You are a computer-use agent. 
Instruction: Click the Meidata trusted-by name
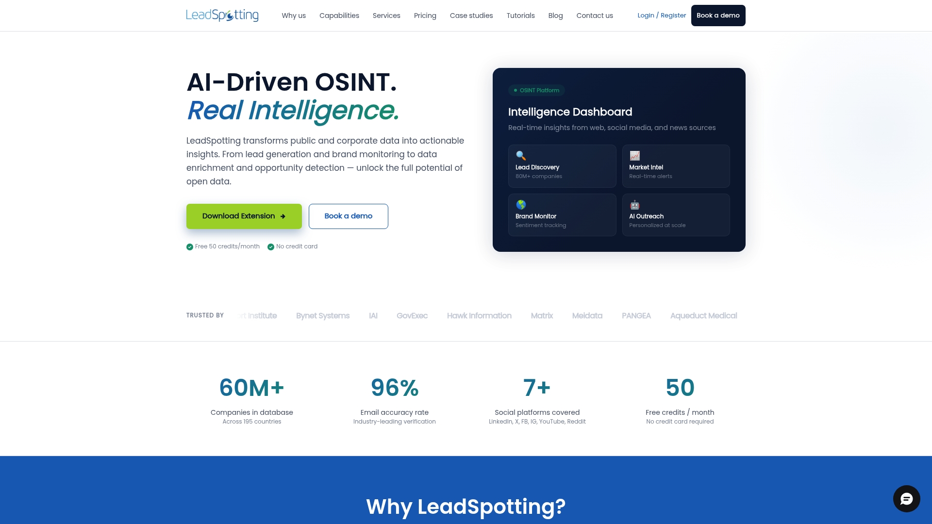[x=587, y=316]
